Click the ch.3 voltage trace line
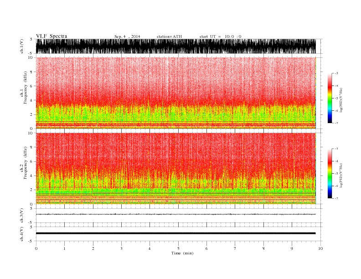This screenshot has width=361, height=279. point(176,214)
